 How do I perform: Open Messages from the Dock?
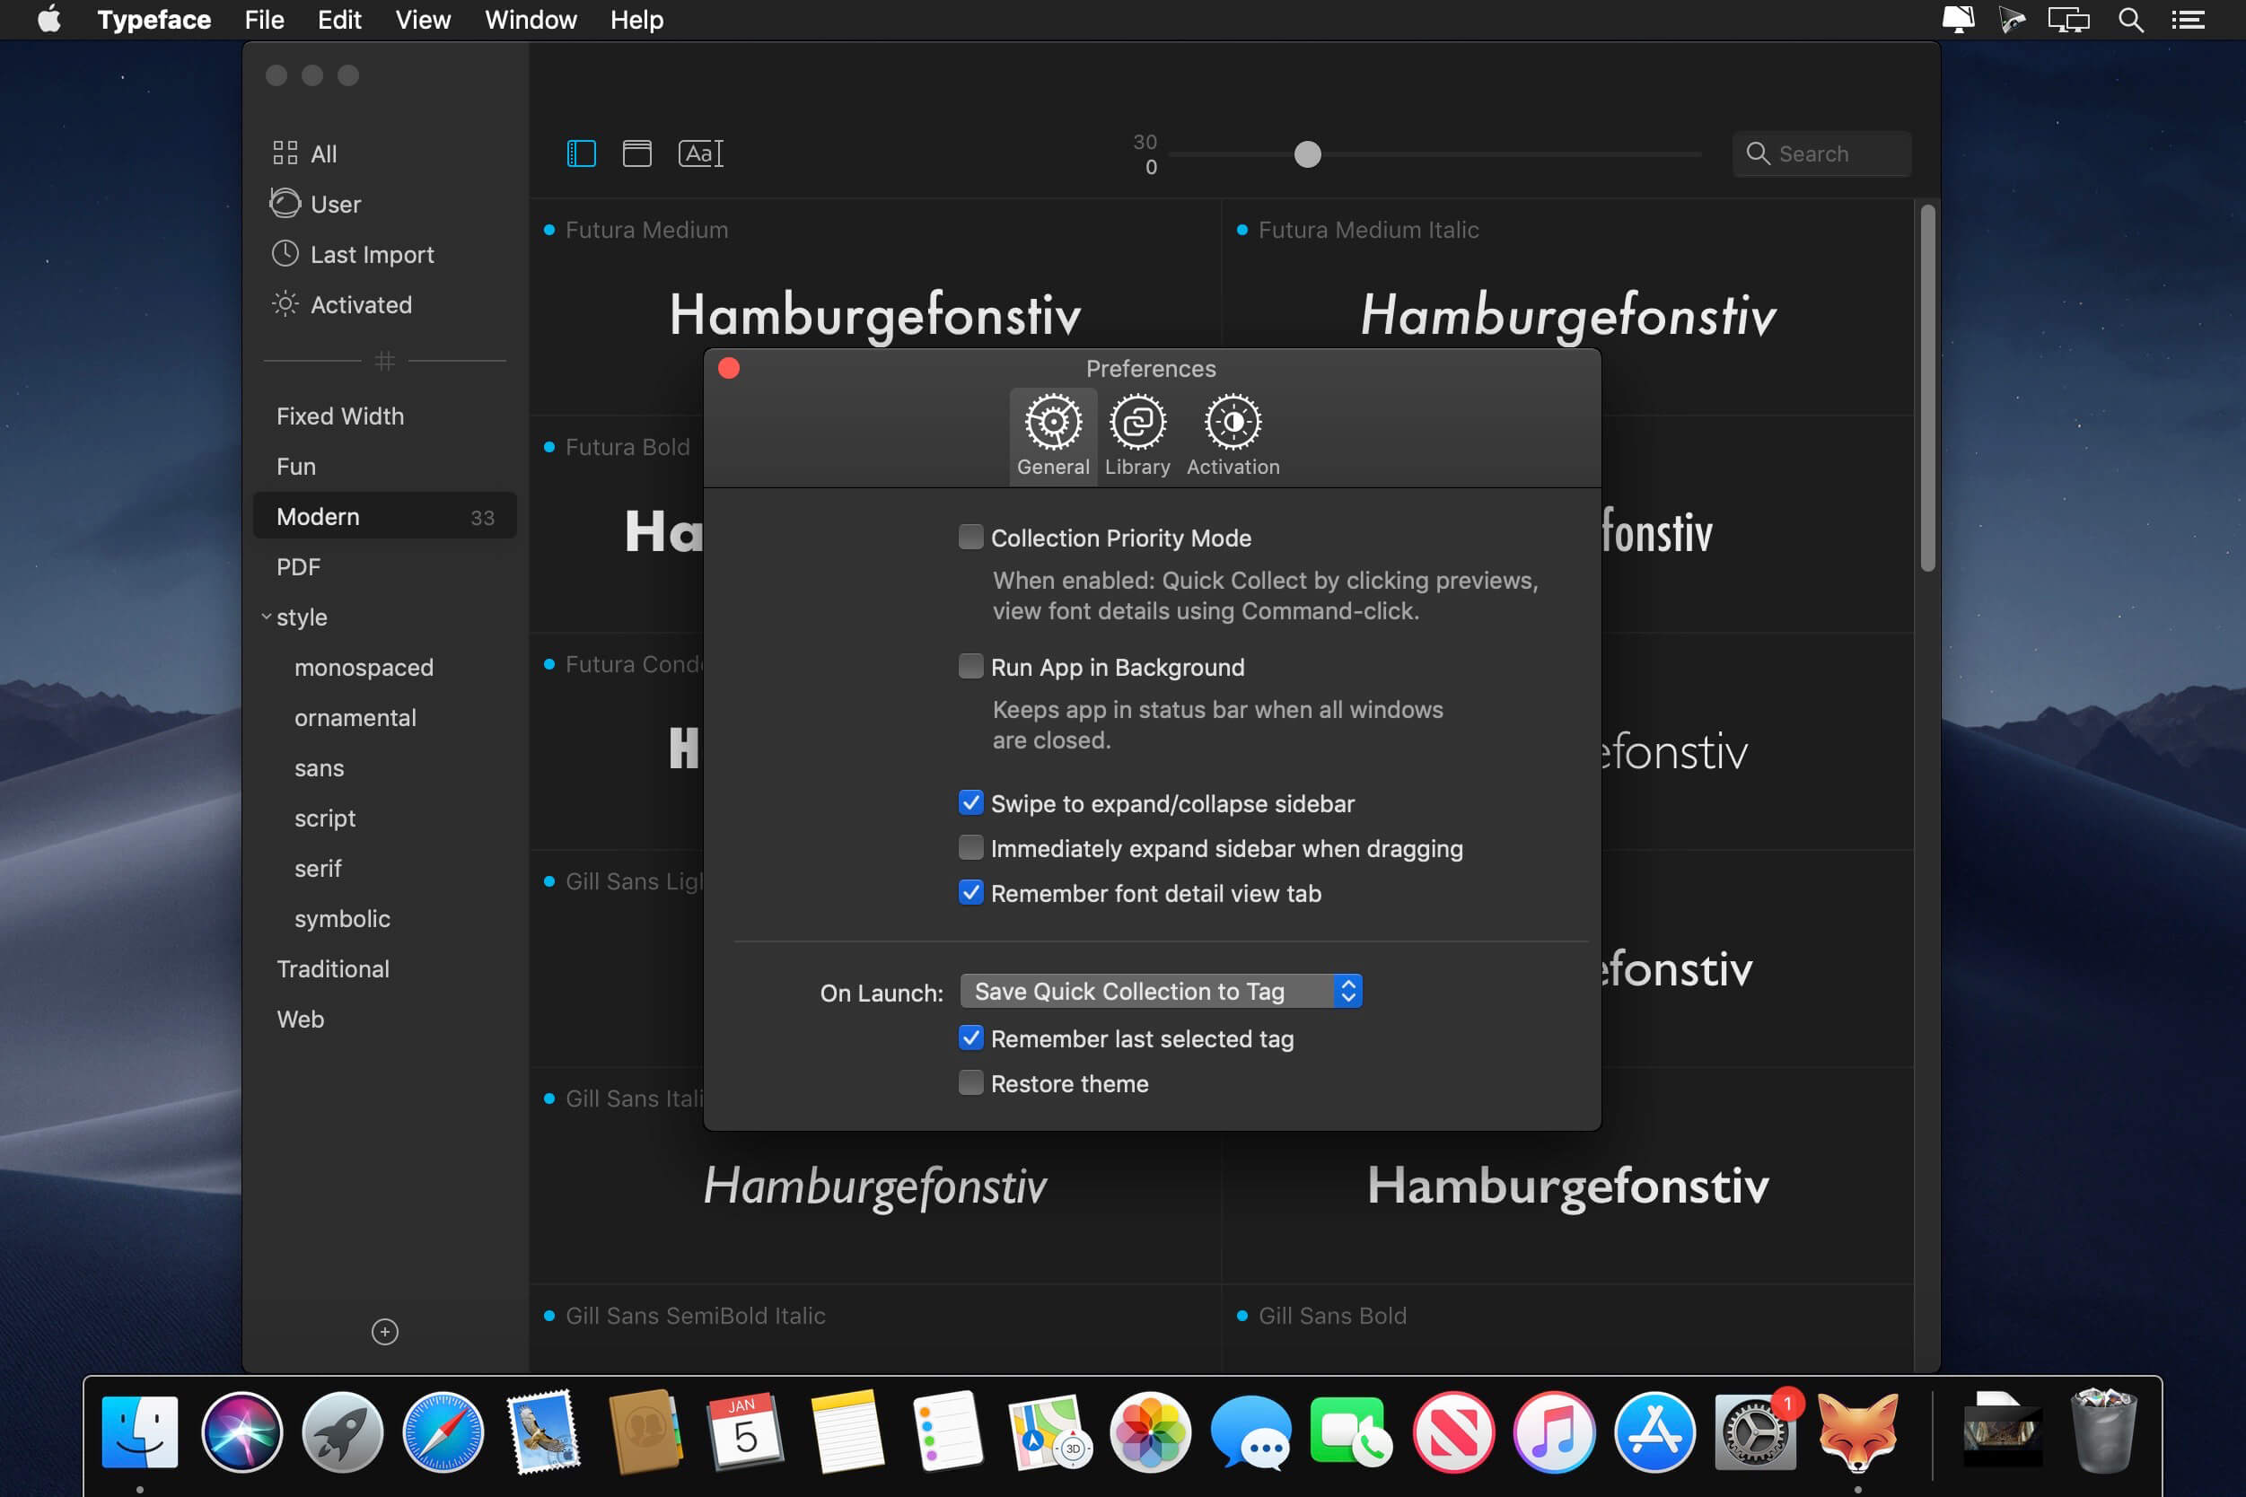coord(1251,1432)
